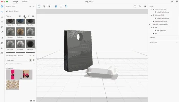Switch to the Design tab
179x102 pixels.
click(16, 2)
